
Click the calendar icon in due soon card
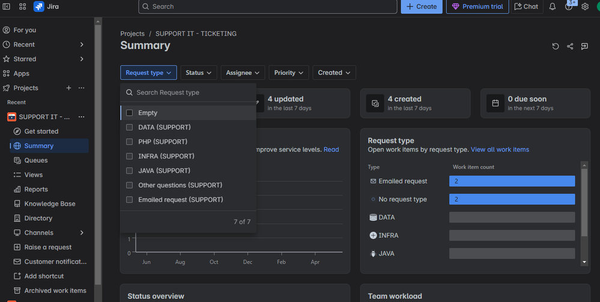click(x=495, y=103)
